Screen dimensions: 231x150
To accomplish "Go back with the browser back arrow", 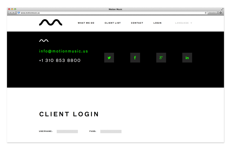I will 10,13.
